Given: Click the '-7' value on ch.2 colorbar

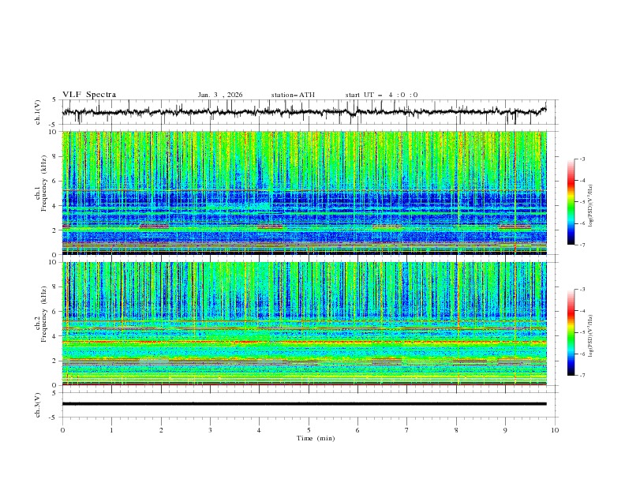Looking at the screenshot, I should click(582, 376).
